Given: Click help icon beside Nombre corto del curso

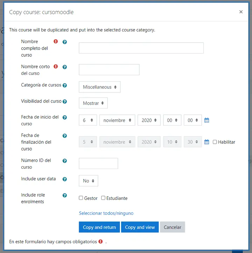Looking at the screenshot, I should point(65,67).
